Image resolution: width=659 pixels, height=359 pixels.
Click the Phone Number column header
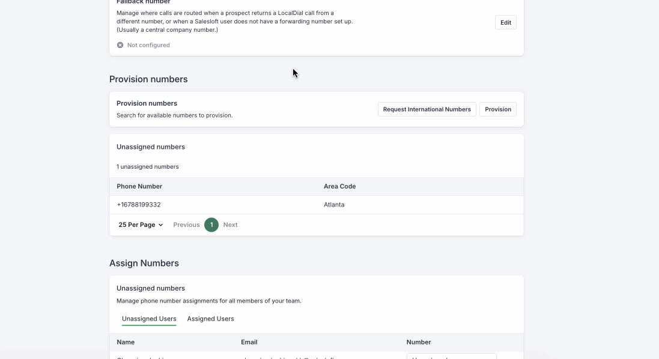coord(139,186)
